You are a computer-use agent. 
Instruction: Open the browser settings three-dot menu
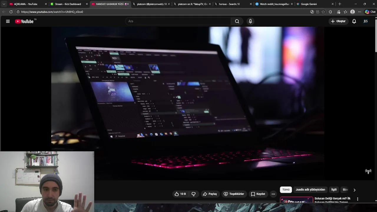359,12
